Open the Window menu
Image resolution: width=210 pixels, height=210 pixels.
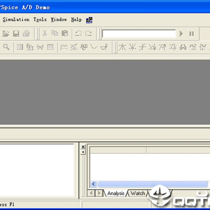pyautogui.click(x=59, y=20)
